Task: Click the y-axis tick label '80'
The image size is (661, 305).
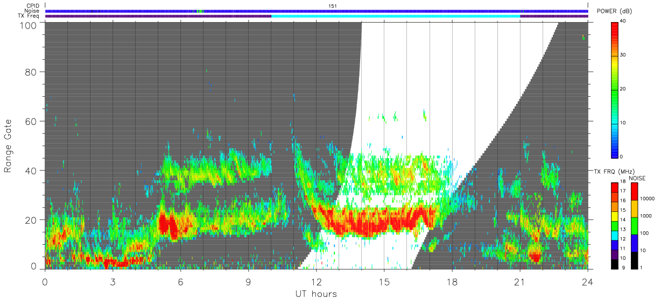Action: [31, 73]
